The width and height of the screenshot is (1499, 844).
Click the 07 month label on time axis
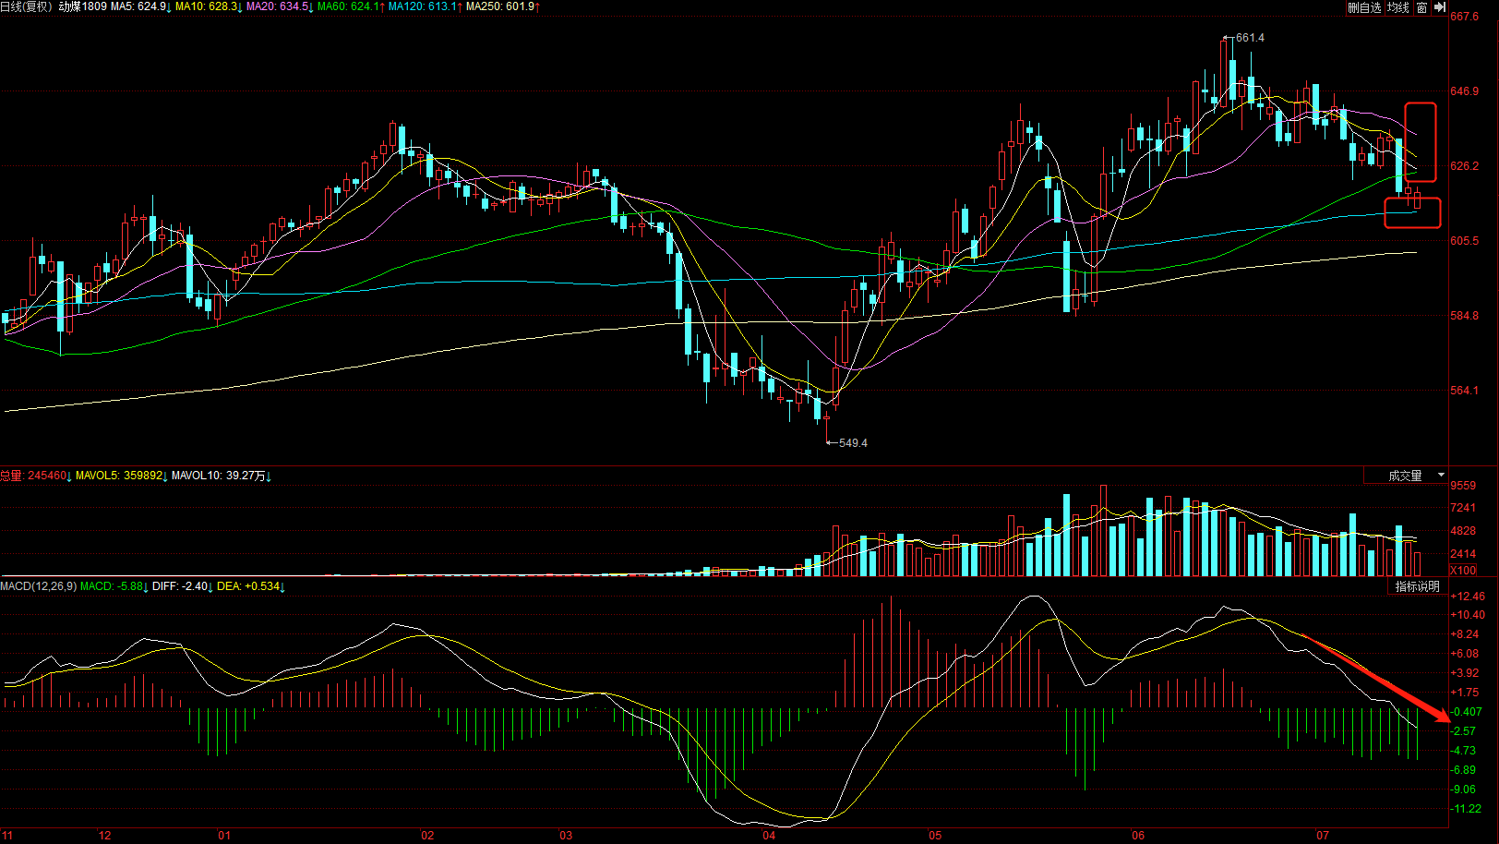click(x=1323, y=836)
